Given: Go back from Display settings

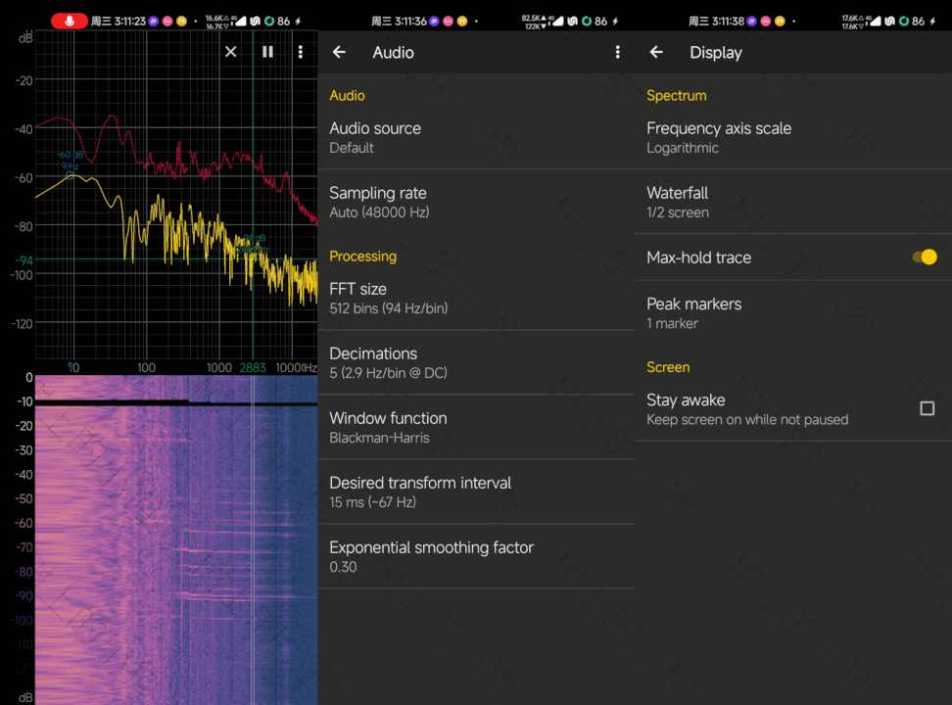Looking at the screenshot, I should 656,53.
